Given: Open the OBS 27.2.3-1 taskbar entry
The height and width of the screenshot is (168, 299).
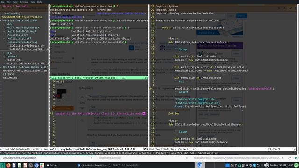Looking at the screenshot, I should (124, 165).
